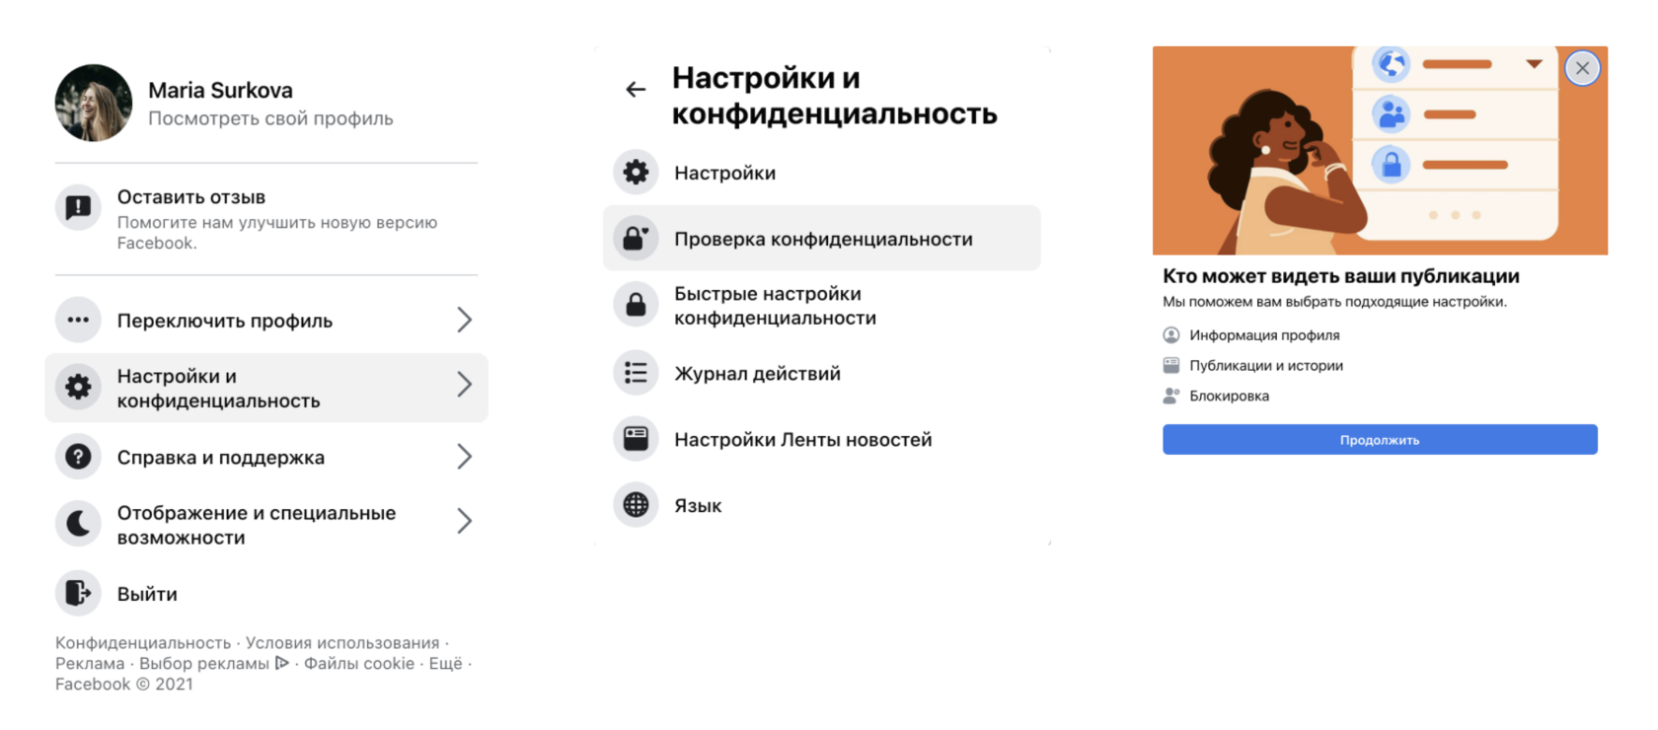The width and height of the screenshot is (1658, 730).
Task: Click 'Блокировка' text
Action: coord(1229,397)
